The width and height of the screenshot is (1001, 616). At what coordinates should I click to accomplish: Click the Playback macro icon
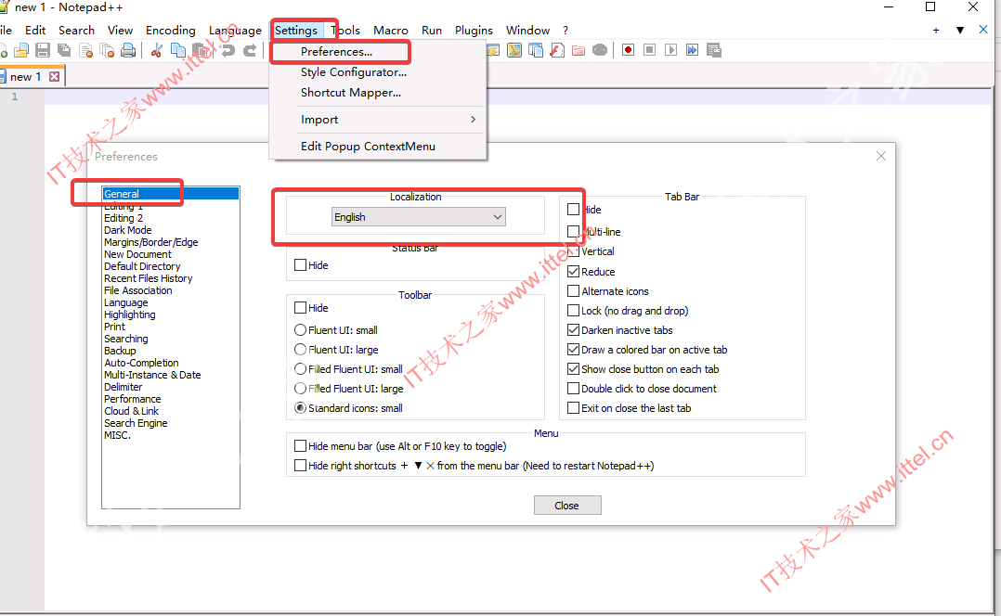671,50
